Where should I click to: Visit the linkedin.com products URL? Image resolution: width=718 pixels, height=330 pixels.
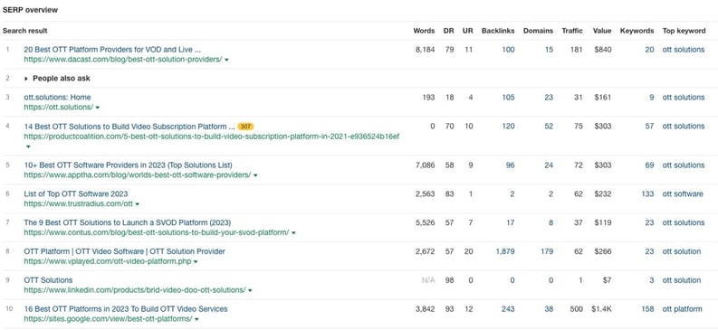click(x=135, y=290)
